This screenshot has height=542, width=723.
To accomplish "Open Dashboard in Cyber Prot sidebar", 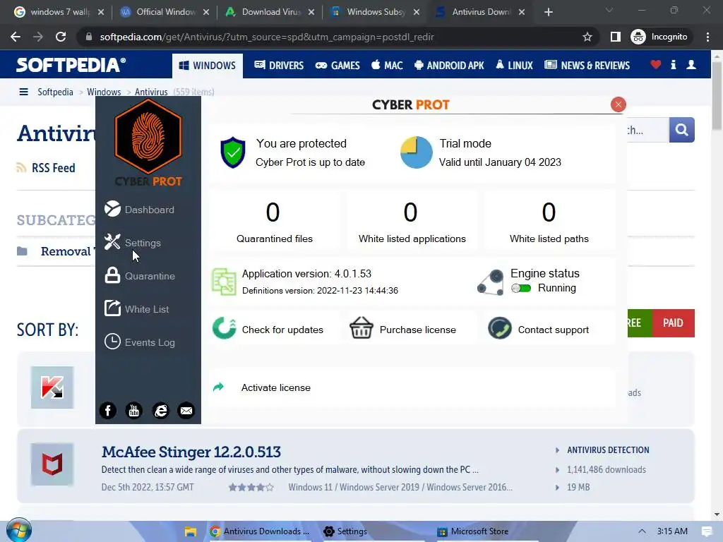I will pyautogui.click(x=139, y=210).
